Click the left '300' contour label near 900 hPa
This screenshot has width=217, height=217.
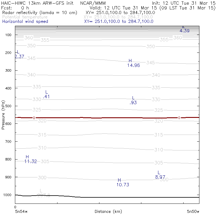(42, 177)
